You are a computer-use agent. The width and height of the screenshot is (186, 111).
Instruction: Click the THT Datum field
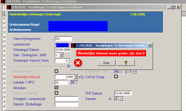pos(123,93)
